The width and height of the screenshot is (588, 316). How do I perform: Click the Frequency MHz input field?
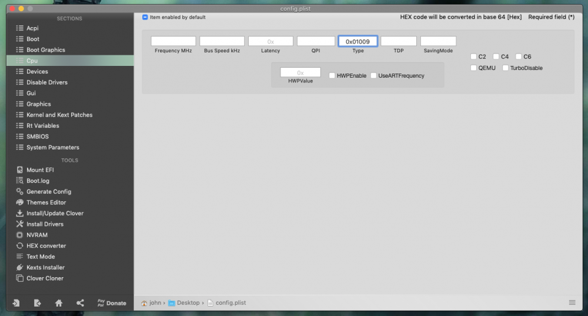tap(173, 41)
